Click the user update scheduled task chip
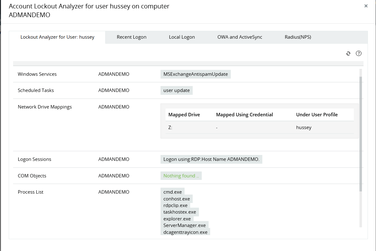376x251 pixels. (x=176, y=90)
